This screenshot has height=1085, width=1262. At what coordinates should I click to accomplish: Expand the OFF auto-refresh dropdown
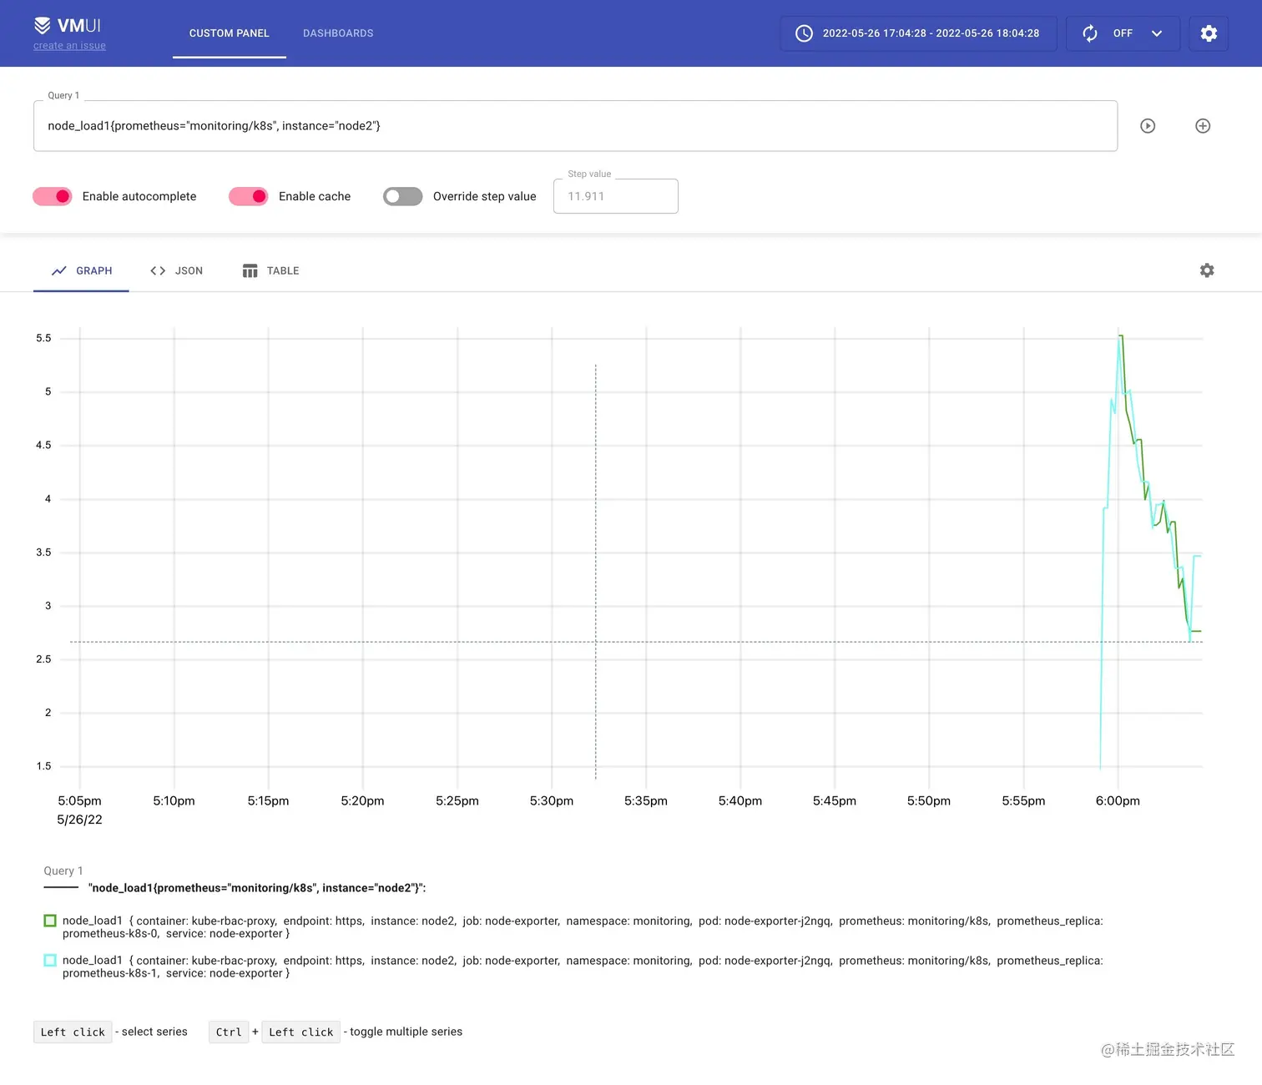tap(1158, 33)
